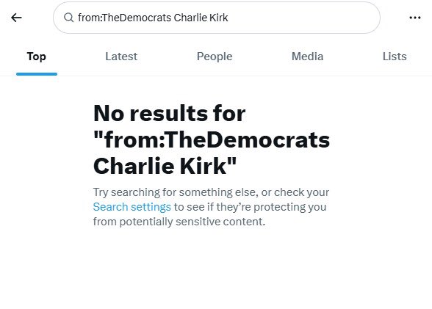
Task: Select the Top results tab
Action: 37,57
